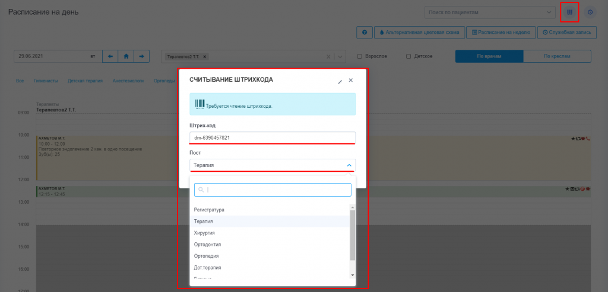Viewport: 608px width, 292px height.
Task: Expand the doctor selection dropdown arrow
Action: pyautogui.click(x=340, y=56)
